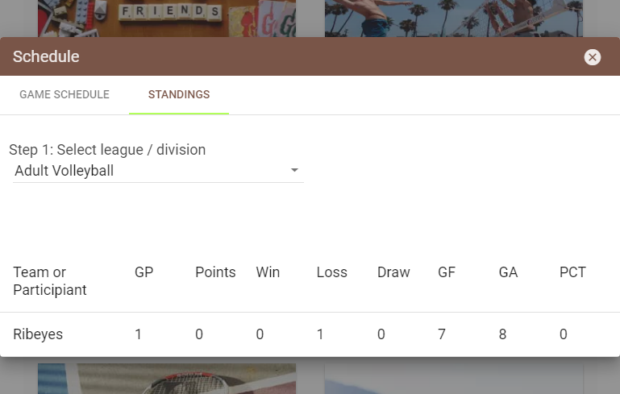The height and width of the screenshot is (394, 620).
Task: Click the Step 1 select league label
Action: (107, 150)
